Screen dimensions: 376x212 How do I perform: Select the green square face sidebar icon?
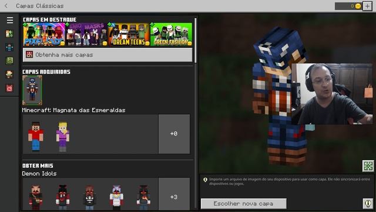(x=9, y=61)
